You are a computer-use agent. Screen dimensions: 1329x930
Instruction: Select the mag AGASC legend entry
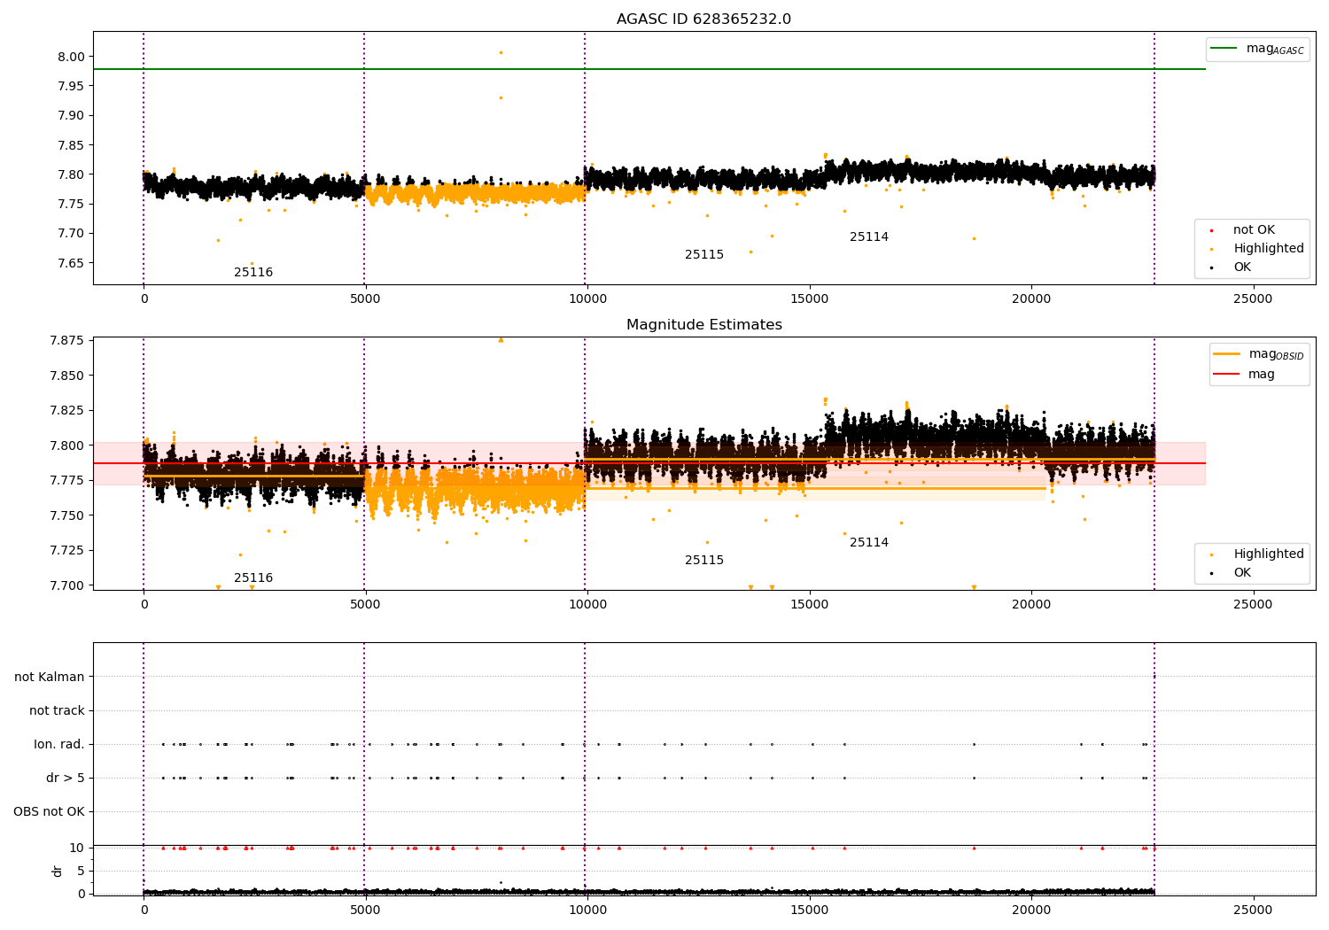tap(1257, 49)
